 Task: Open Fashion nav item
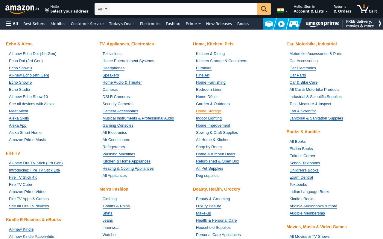[173, 24]
